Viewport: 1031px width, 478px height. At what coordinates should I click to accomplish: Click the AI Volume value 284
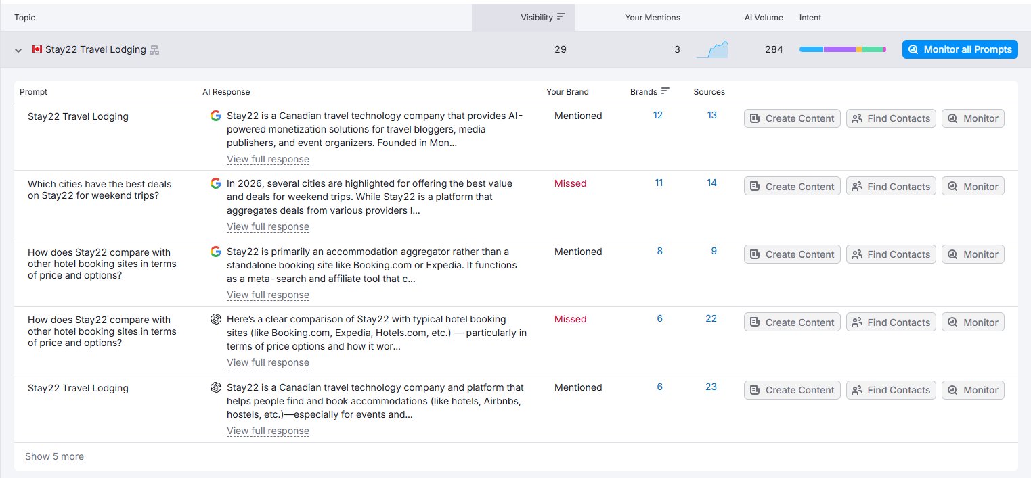pyautogui.click(x=774, y=49)
